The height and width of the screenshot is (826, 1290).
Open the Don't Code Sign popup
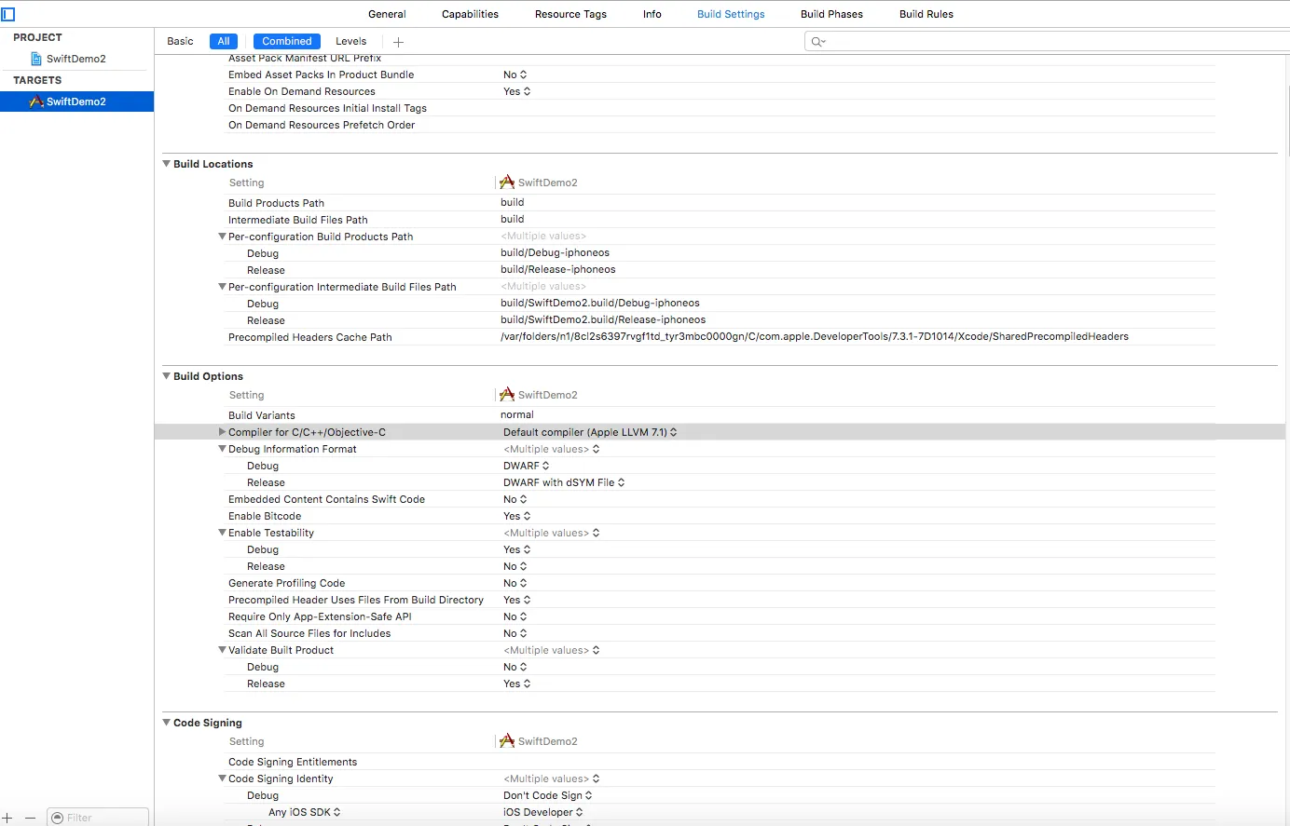click(x=548, y=795)
